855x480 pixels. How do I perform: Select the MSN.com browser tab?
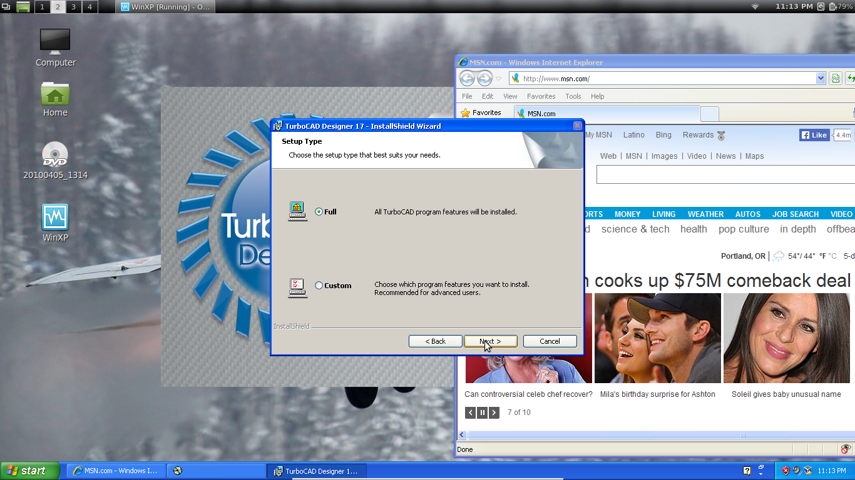[606, 114]
